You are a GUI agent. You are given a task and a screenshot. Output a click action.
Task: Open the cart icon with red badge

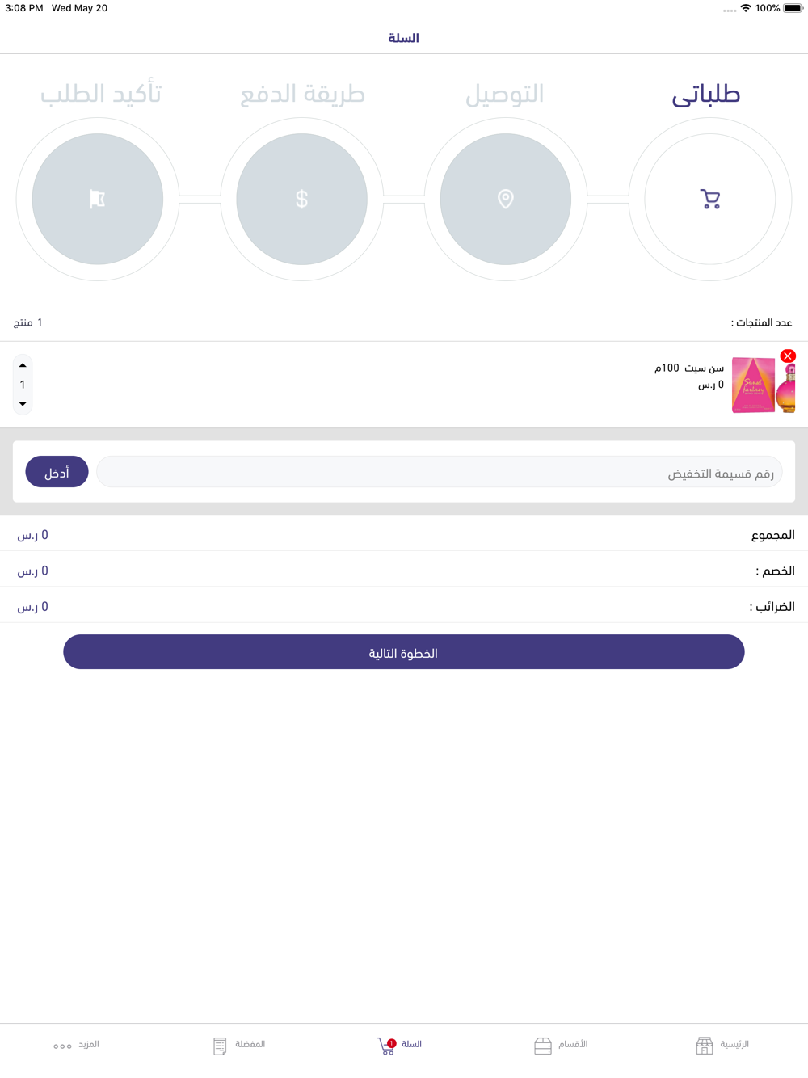pos(386,1046)
